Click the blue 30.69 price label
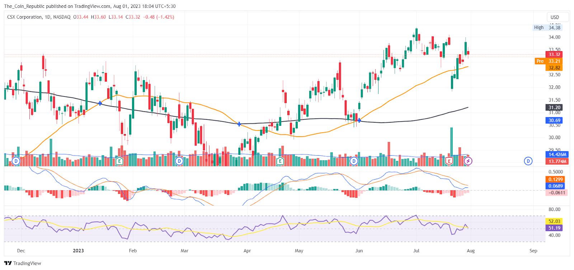Image resolution: width=574 pixels, height=270 pixels. (x=554, y=121)
